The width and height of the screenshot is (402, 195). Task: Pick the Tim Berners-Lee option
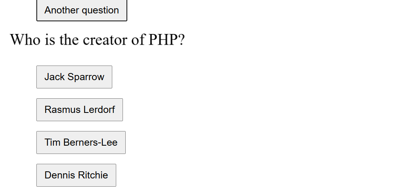[x=81, y=142]
